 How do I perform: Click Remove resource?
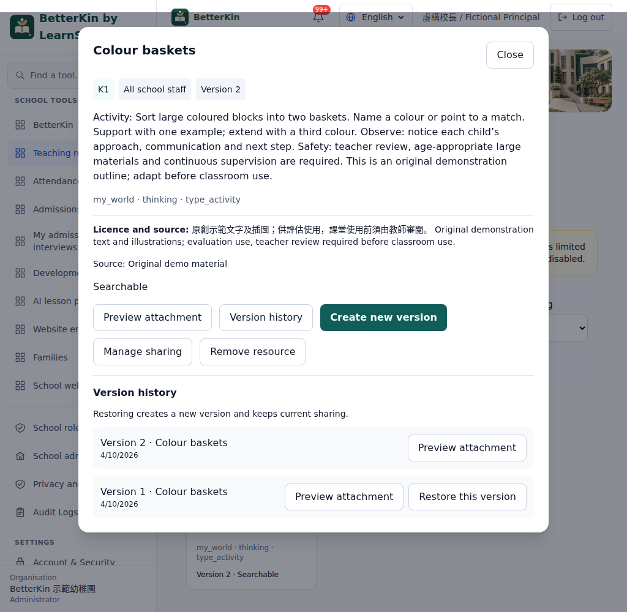point(253,352)
